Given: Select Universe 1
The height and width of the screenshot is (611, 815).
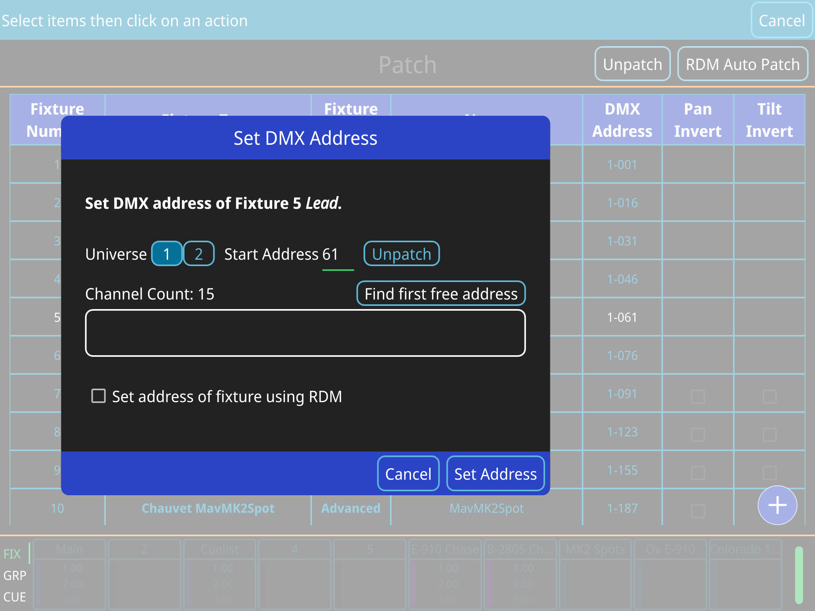Looking at the screenshot, I should point(167,254).
